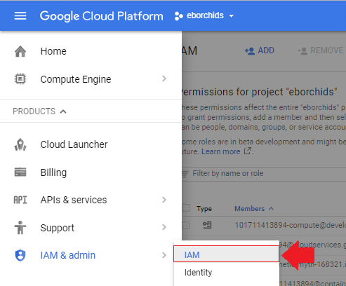Sort by the Members column
This screenshot has width=346, height=286.
[x=249, y=209]
